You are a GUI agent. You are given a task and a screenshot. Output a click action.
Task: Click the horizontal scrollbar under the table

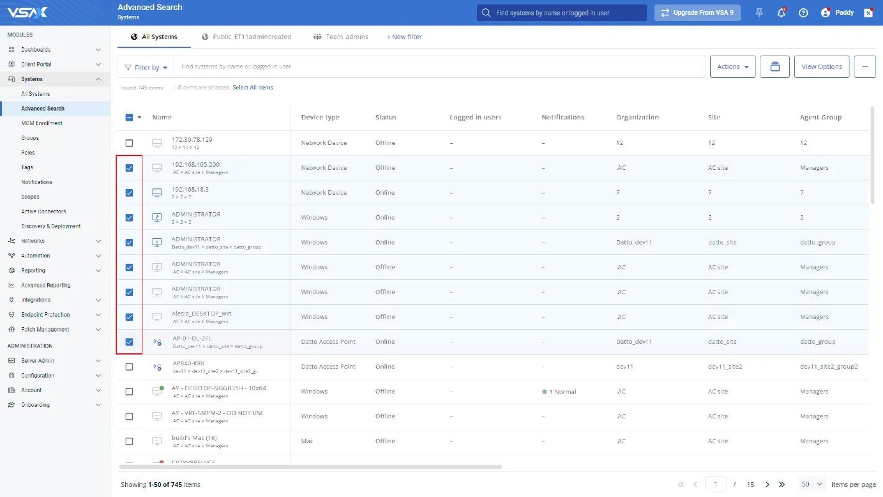[311, 466]
